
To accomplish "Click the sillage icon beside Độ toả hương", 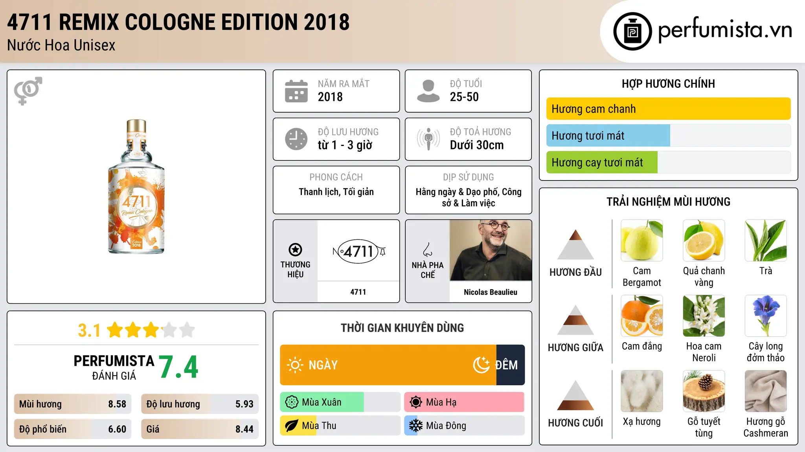I will coord(428,139).
